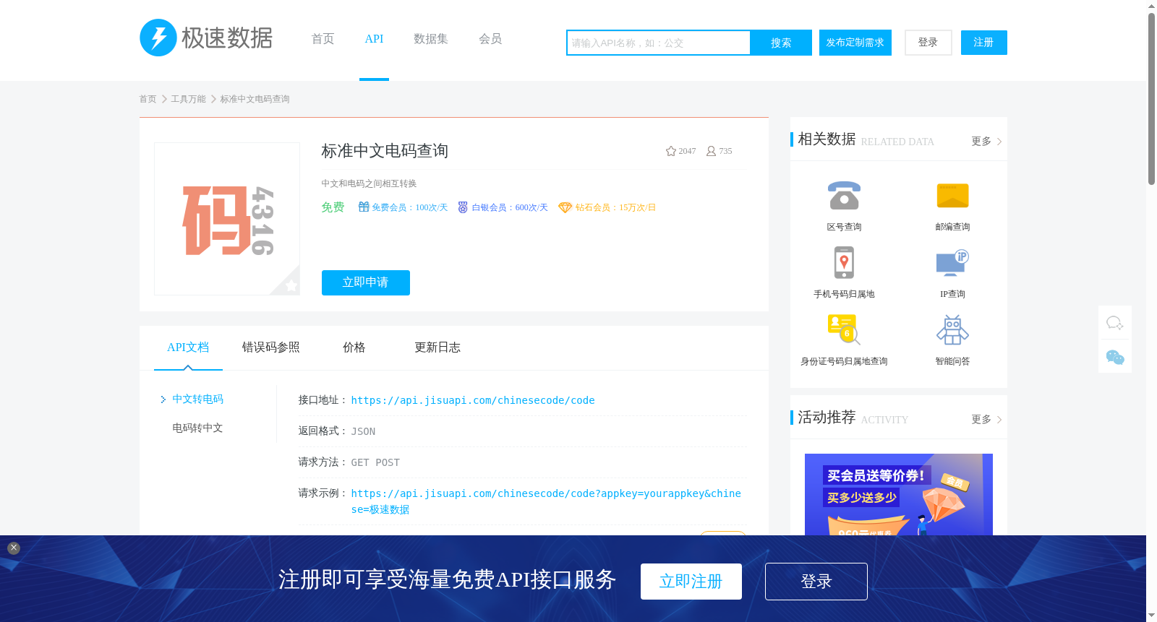Open 数据集 in top navigation
Screen dimensions: 1157x622
point(431,39)
